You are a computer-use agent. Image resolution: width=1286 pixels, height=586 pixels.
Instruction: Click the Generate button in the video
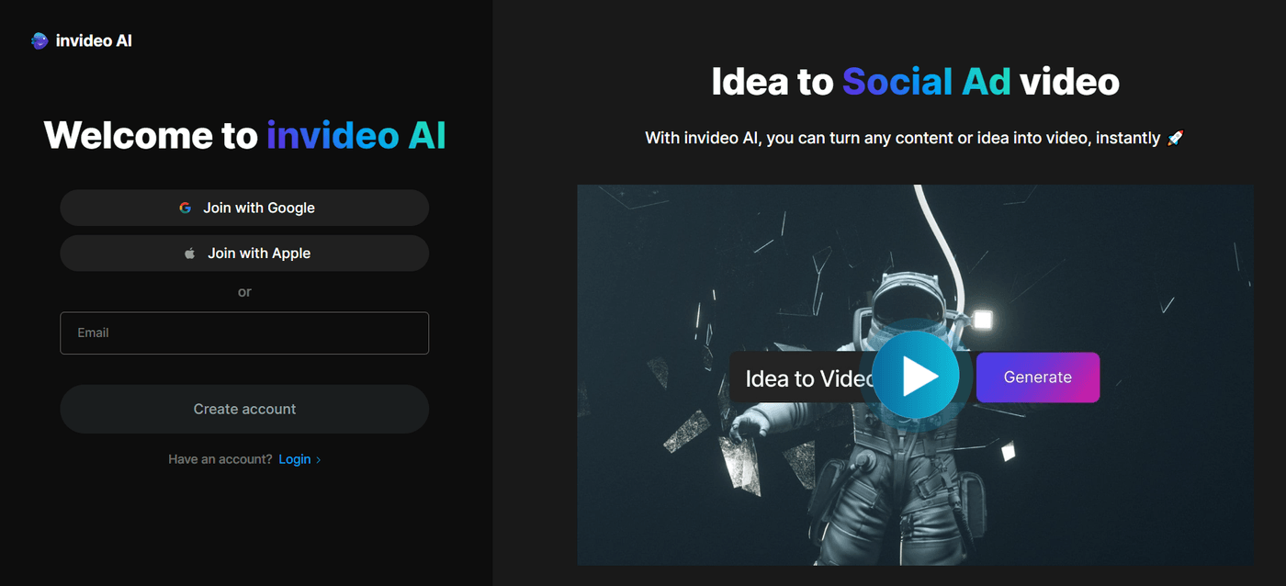click(1038, 378)
